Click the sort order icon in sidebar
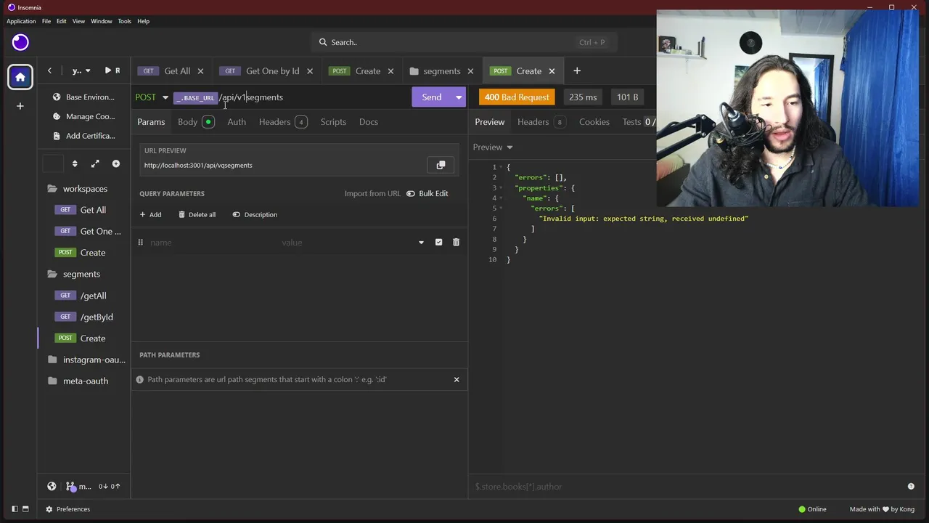The image size is (929, 523). tap(74, 163)
